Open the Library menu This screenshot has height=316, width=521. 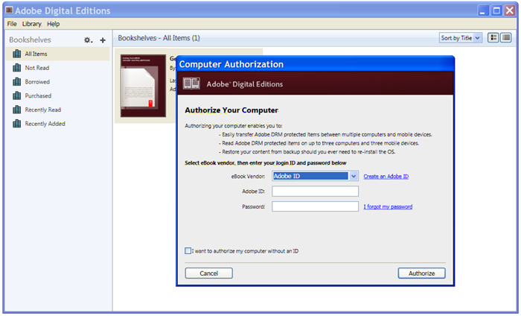tap(31, 24)
